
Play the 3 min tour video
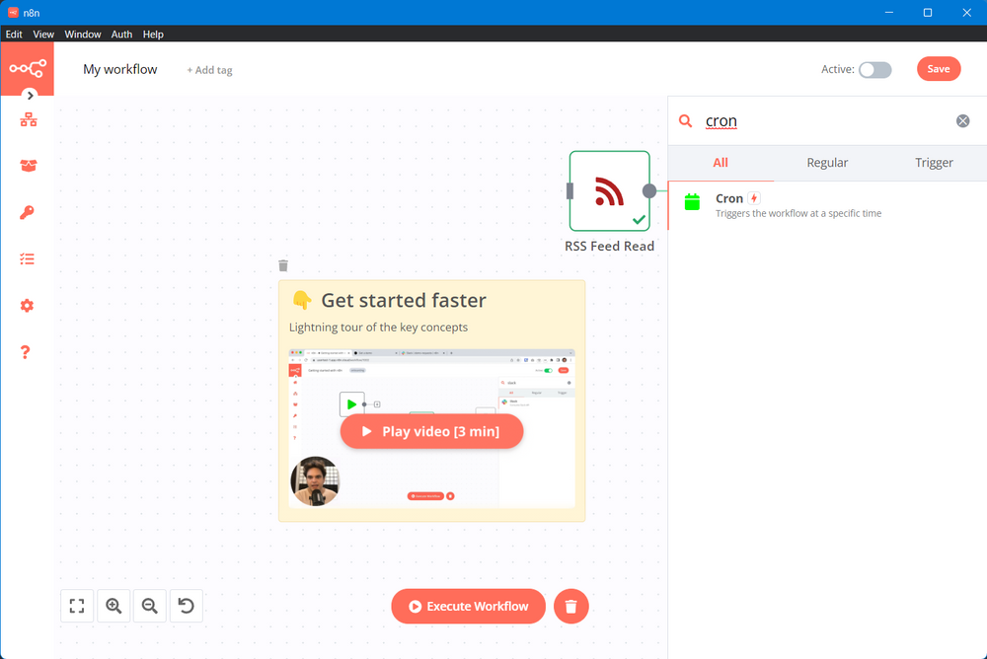click(431, 431)
